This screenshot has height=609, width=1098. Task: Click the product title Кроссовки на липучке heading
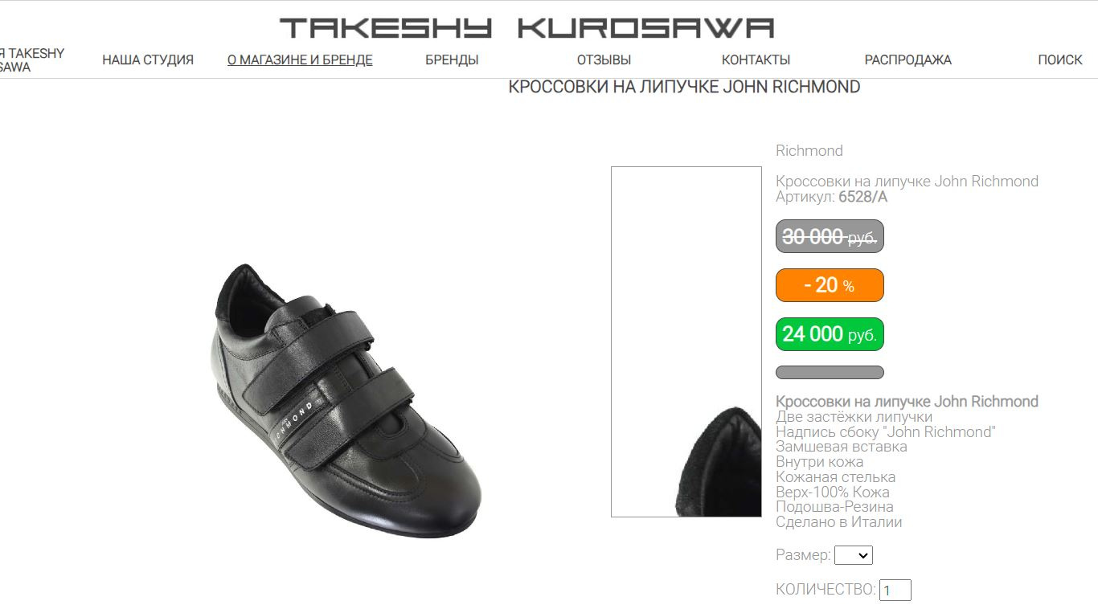pos(684,87)
